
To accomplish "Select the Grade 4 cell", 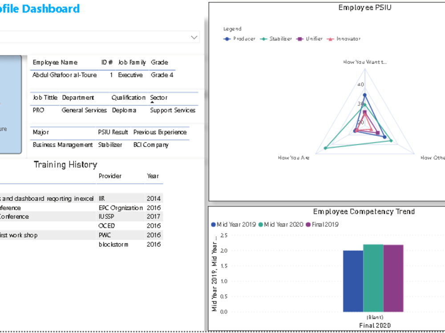I will (162, 75).
